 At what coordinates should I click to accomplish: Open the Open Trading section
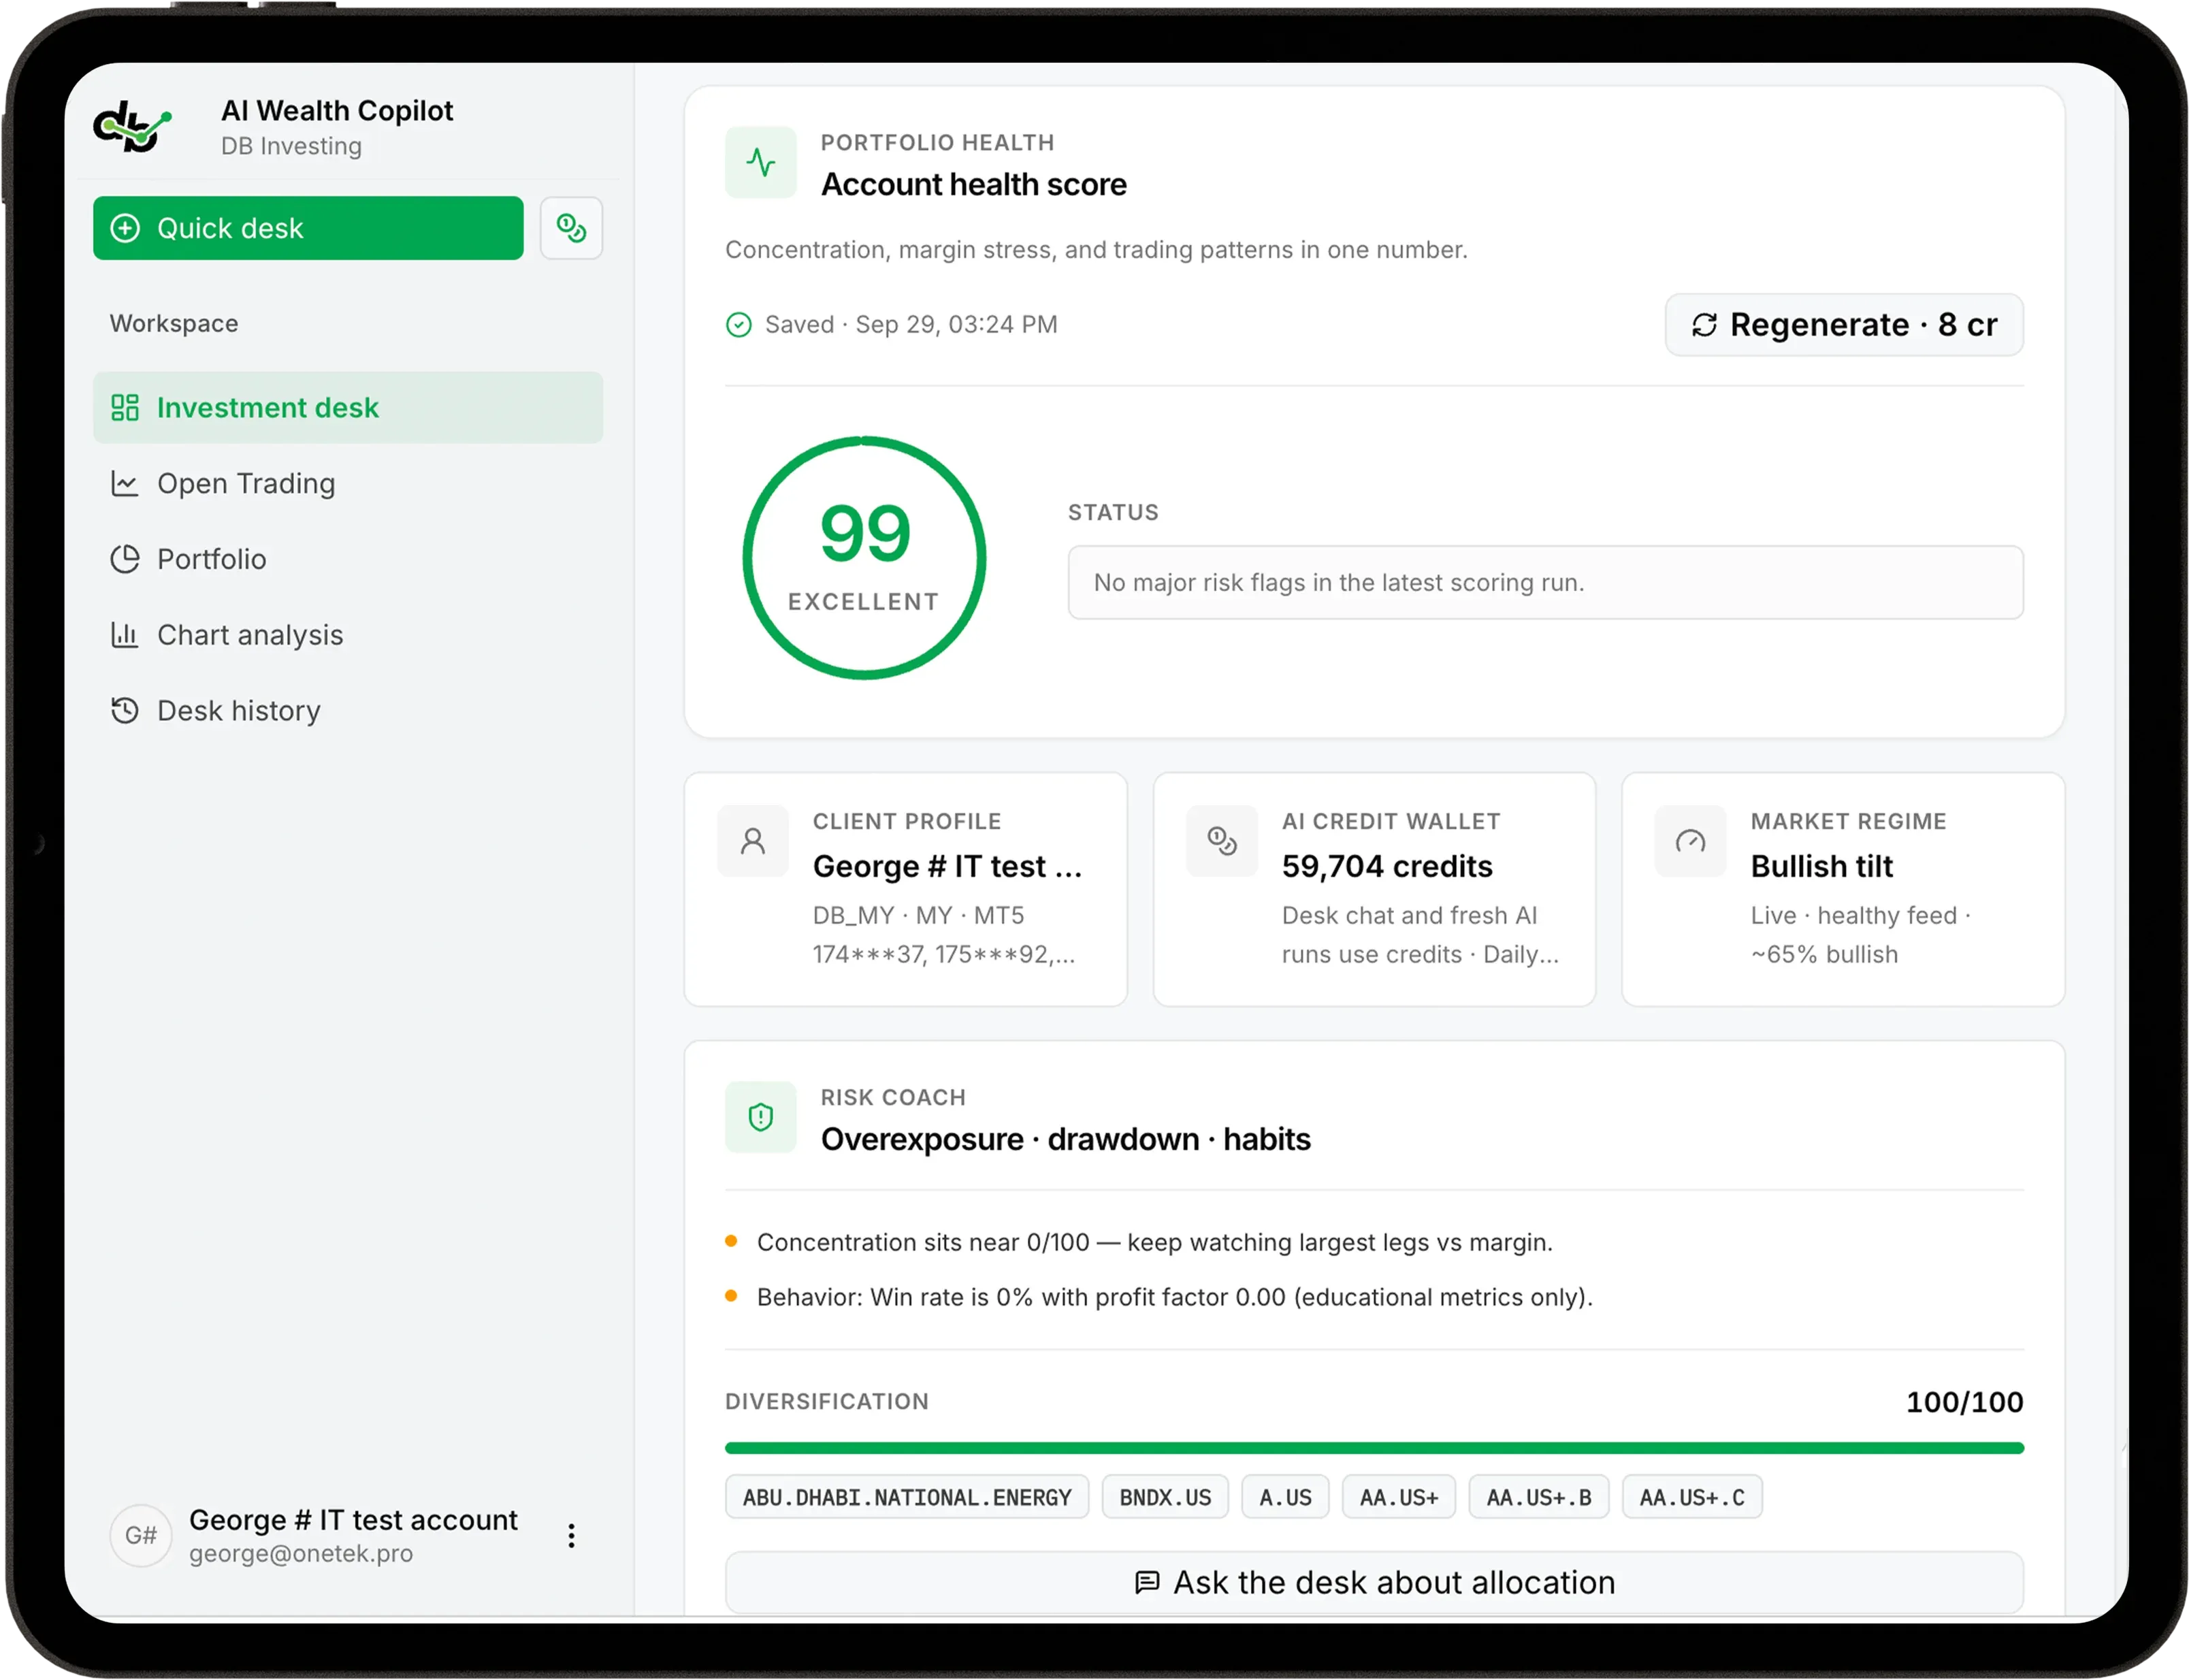pyautogui.click(x=348, y=484)
